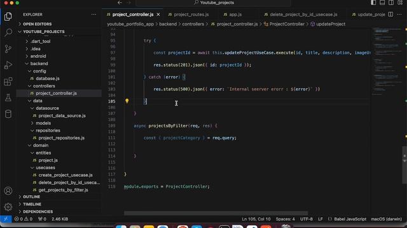
Task: Split the editor to the right
Action: tap(390, 15)
